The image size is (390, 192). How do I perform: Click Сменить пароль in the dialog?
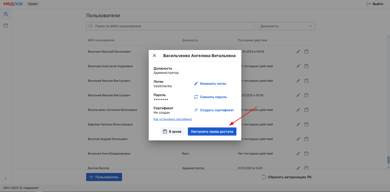coord(211,97)
